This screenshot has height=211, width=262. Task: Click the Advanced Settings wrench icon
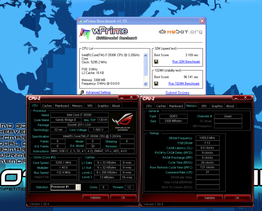[82, 92]
